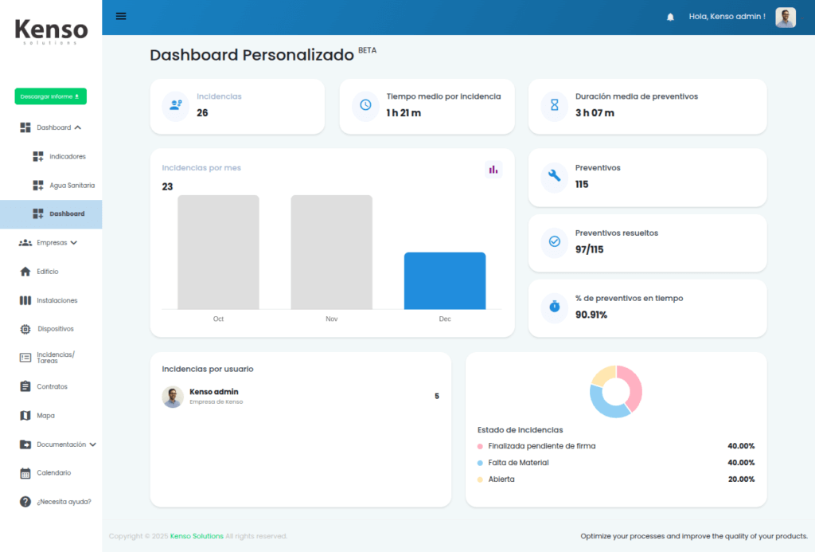Image resolution: width=815 pixels, height=552 pixels.
Task: Click the Calendario calendar icon
Action: click(x=25, y=473)
